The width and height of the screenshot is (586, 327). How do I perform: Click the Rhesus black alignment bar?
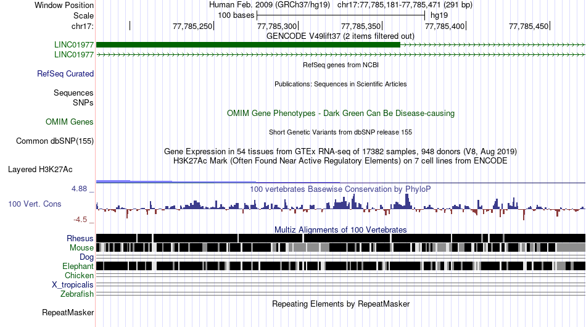(x=341, y=238)
